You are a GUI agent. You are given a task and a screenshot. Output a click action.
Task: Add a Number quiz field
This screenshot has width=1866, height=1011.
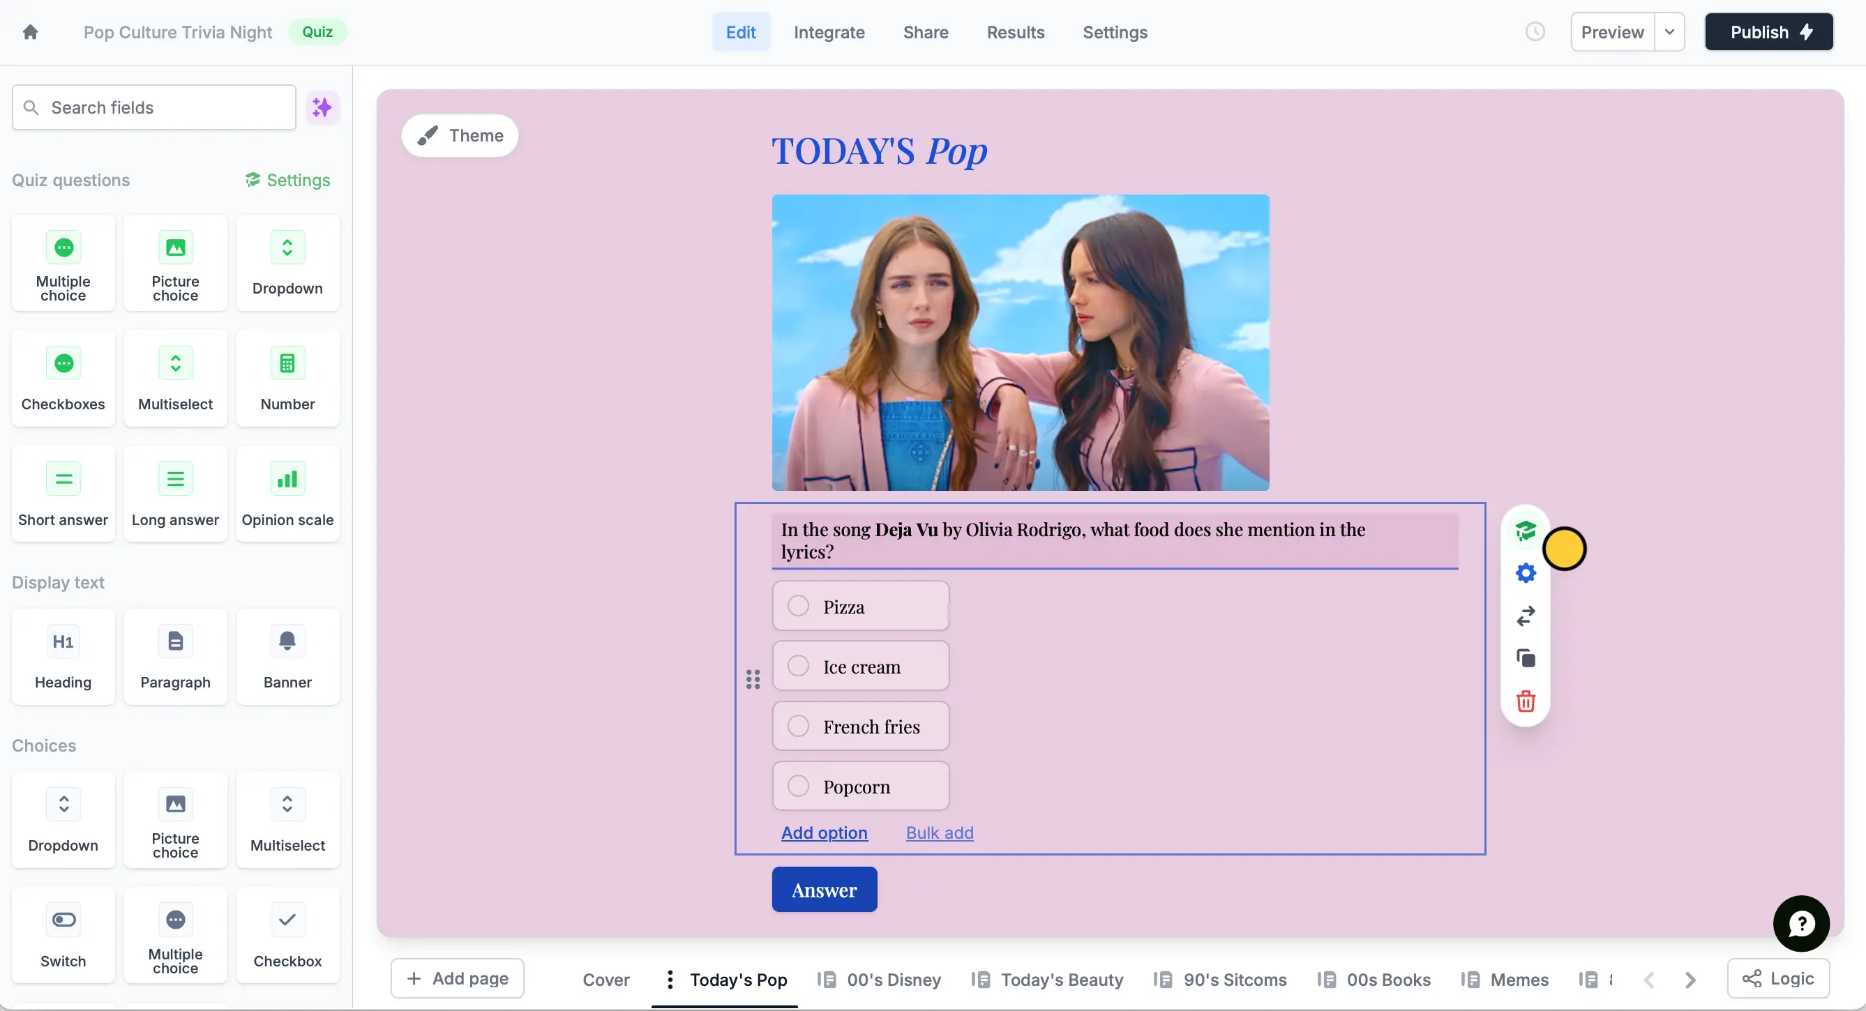(287, 379)
